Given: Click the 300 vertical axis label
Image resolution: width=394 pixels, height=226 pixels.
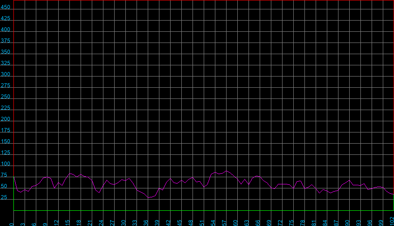Looking at the screenshot, I should (x=5, y=74).
